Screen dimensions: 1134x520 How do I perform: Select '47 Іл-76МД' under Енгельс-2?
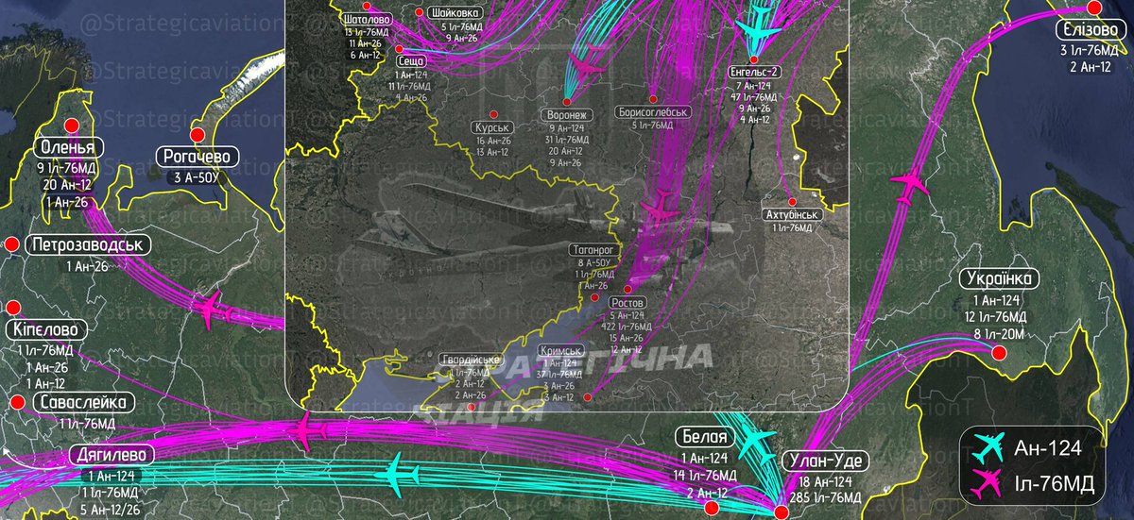point(755,96)
